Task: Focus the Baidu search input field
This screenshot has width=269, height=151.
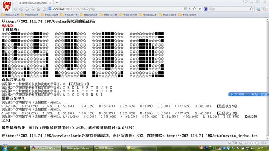Action: tap(229, 9)
